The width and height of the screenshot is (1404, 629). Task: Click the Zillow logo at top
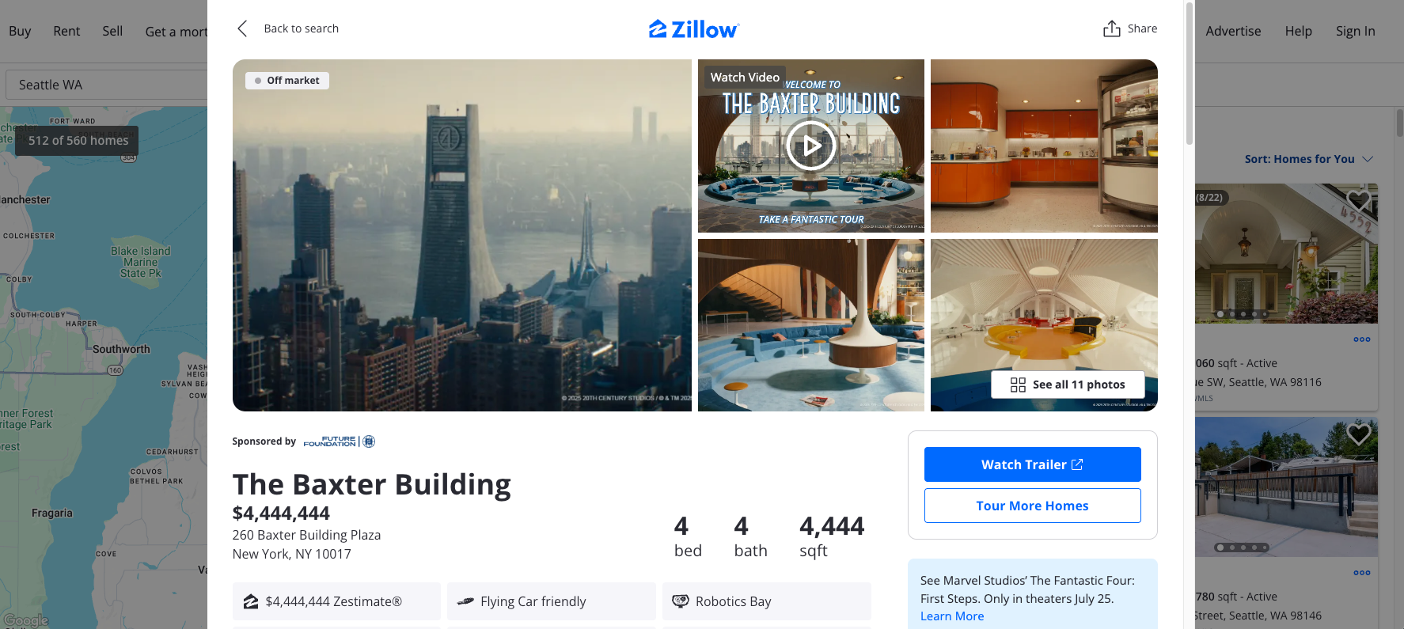pos(694,29)
